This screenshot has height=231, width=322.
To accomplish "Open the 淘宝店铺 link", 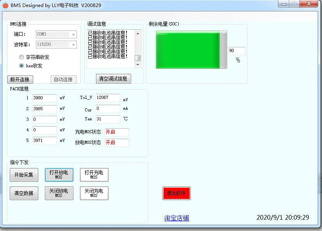I will click(x=176, y=218).
